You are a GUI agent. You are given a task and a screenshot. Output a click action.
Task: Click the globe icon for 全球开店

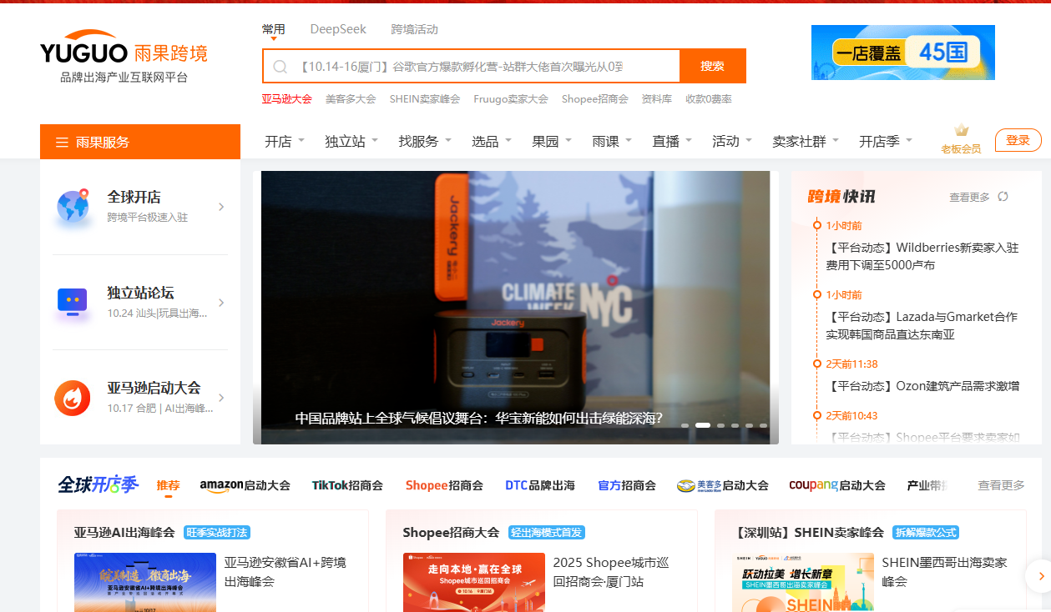73,206
